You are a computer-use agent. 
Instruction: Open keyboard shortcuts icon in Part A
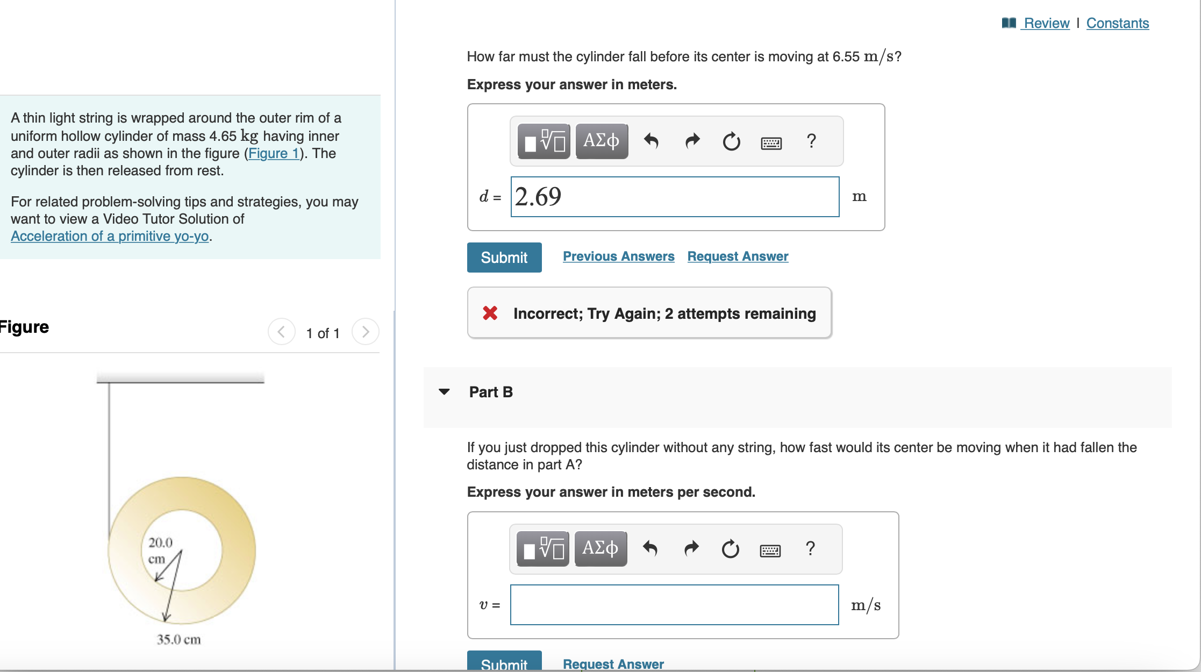click(x=771, y=142)
